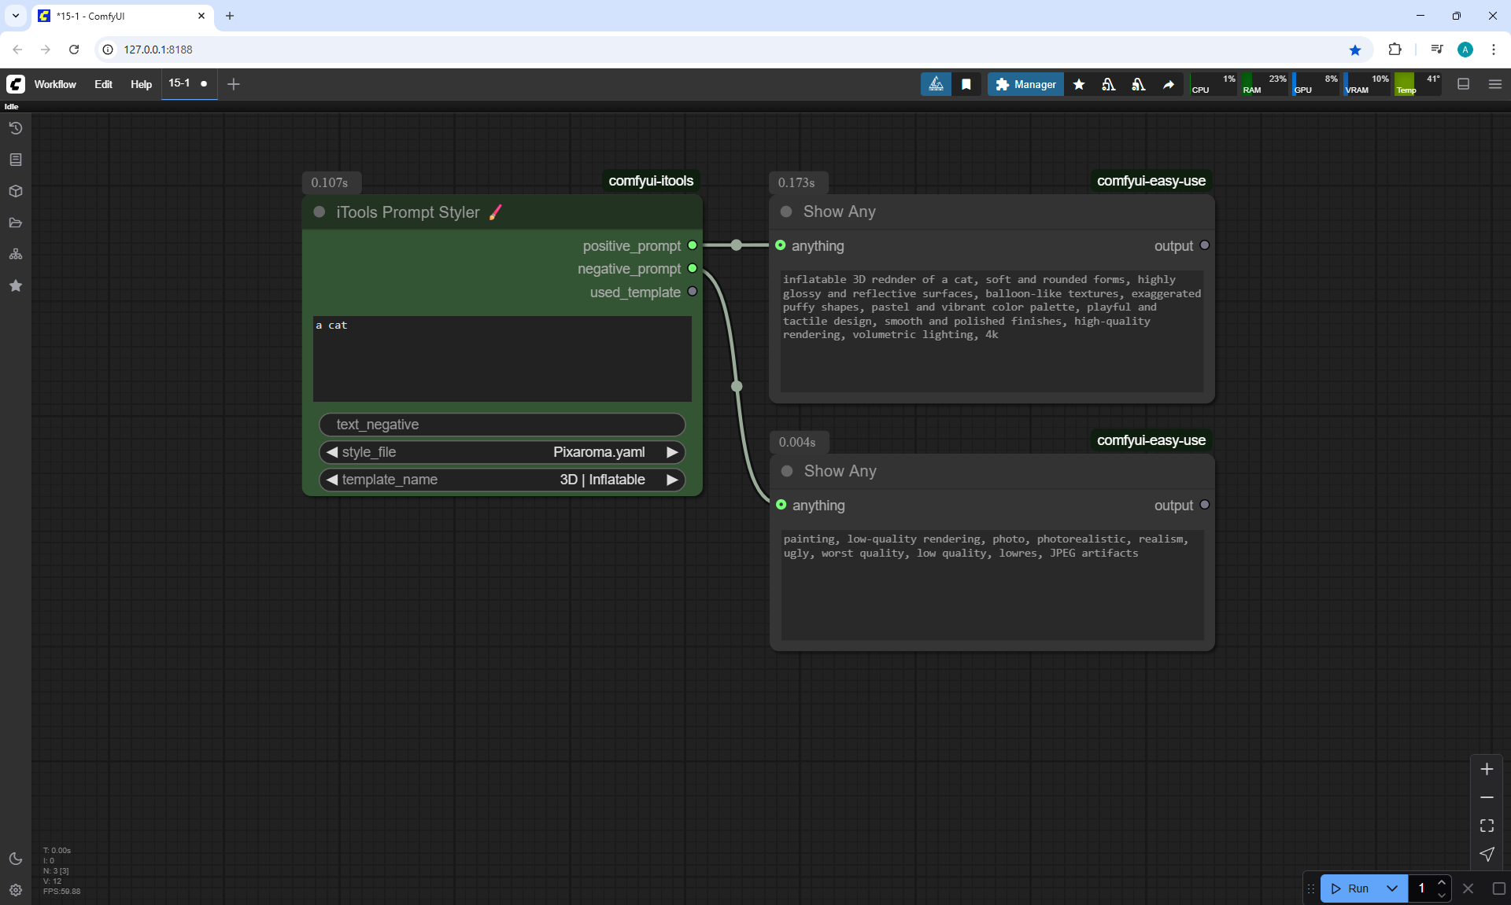Click the Manager button
This screenshot has height=905, width=1511.
tap(1025, 84)
